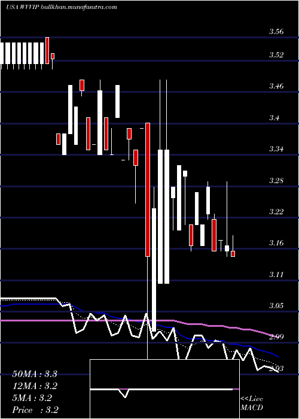
Task: Click the tall red candle dropping from 3.4
Action: (148, 190)
